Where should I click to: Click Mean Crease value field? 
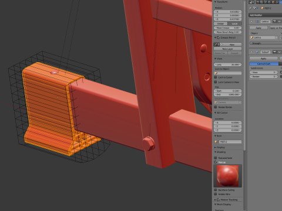pos(227,28)
